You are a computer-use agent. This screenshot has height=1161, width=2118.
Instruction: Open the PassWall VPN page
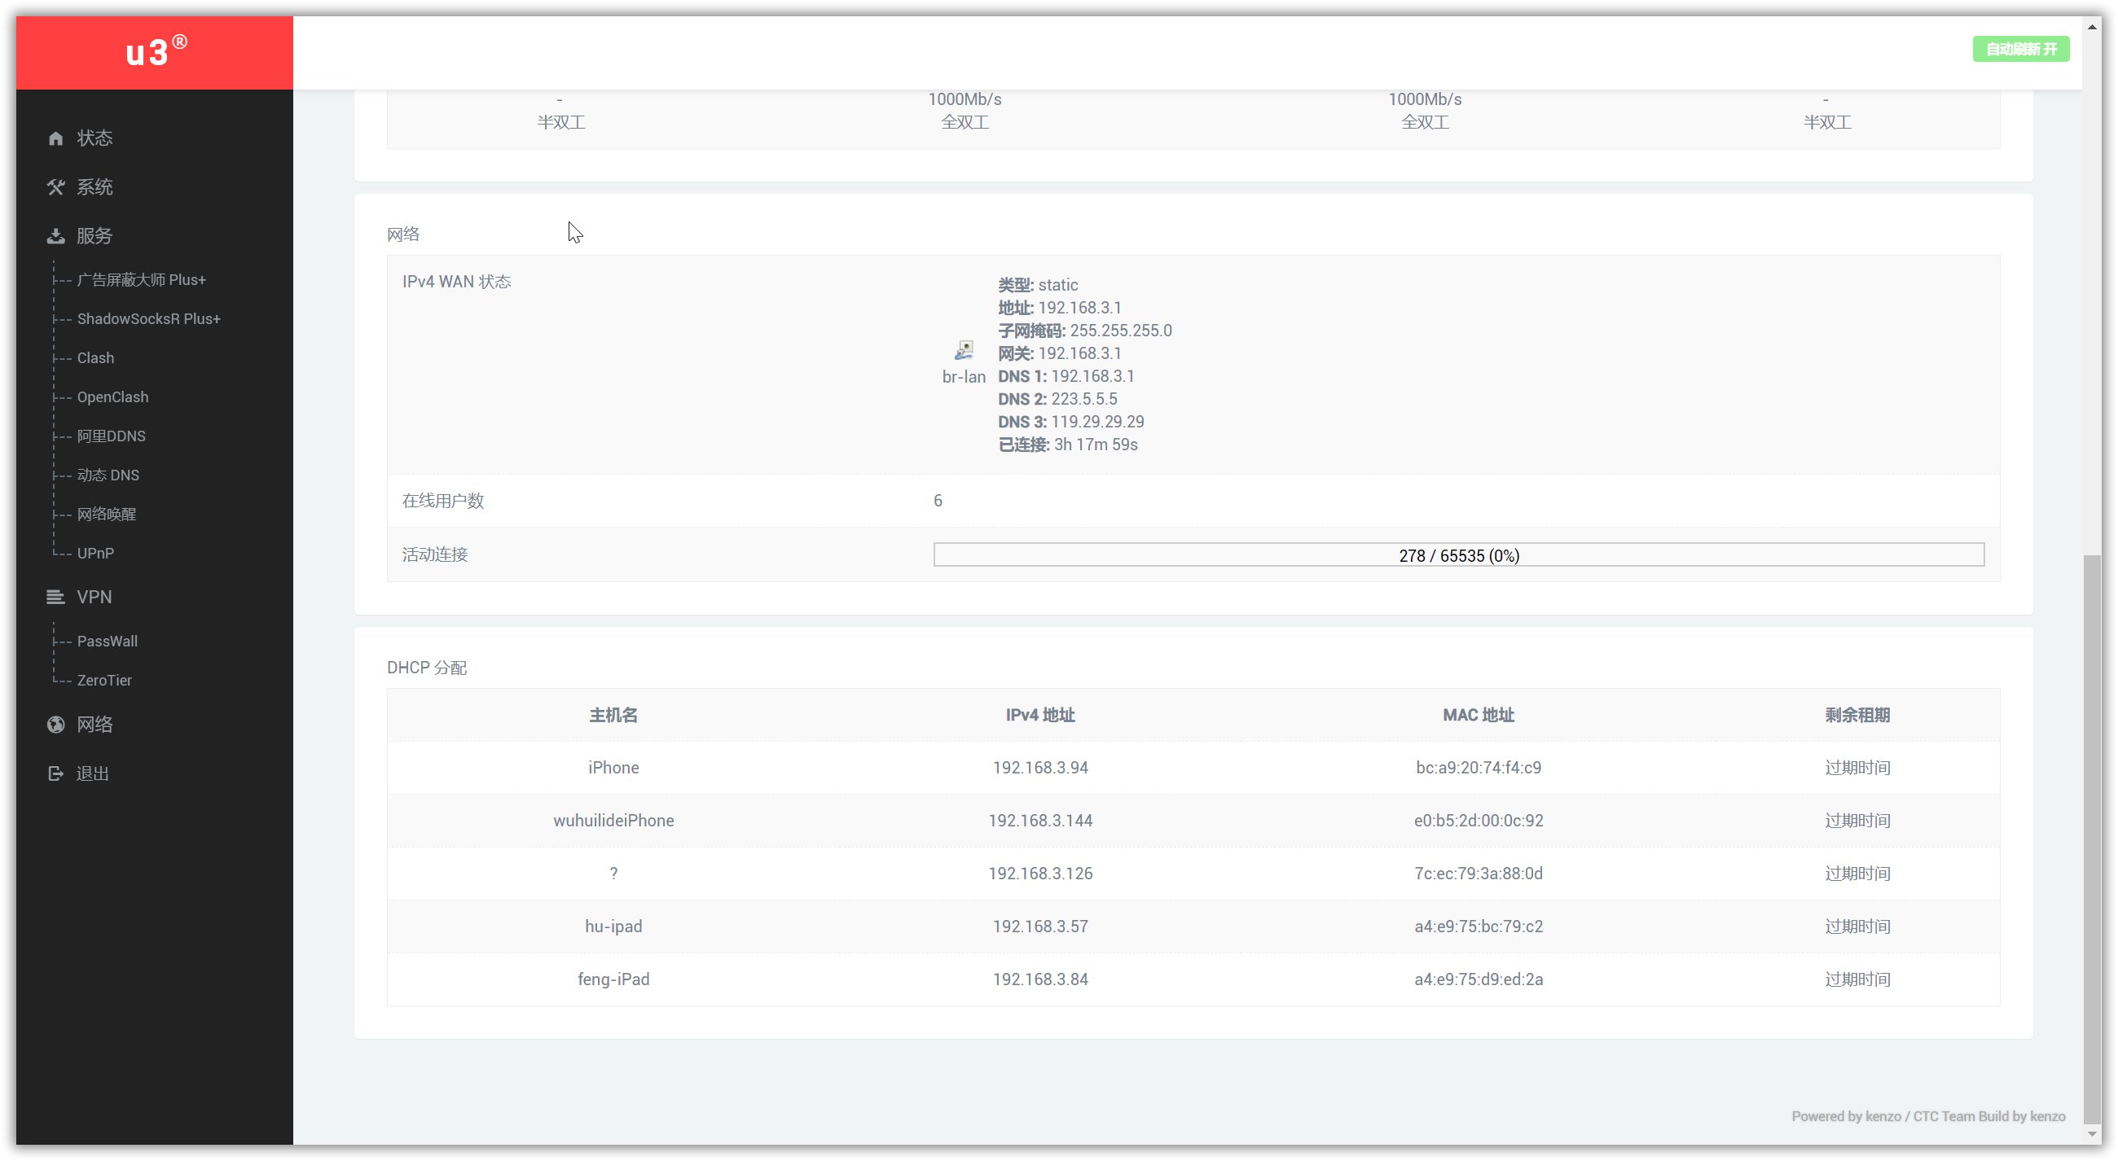point(107,642)
